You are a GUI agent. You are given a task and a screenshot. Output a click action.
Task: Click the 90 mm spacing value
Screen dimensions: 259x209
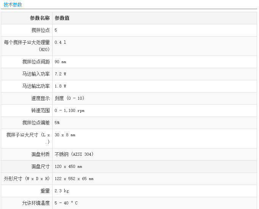[x=60, y=62]
